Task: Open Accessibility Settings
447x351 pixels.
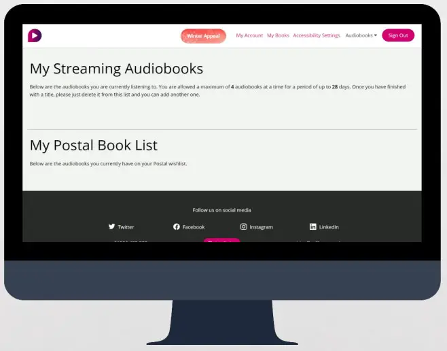Action: point(317,35)
